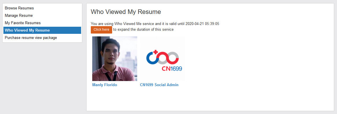Open Browse Resumes in the sidebar

[19, 8]
